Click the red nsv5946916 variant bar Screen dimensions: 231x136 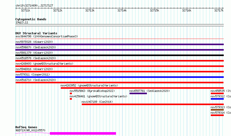[119, 72]
